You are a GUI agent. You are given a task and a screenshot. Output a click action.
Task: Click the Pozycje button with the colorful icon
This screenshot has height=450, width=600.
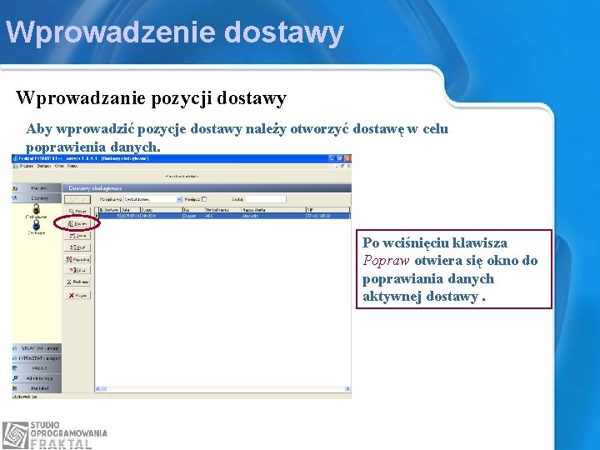click(x=77, y=259)
